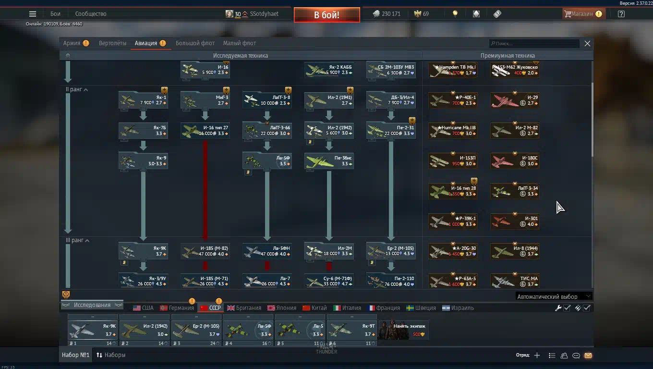
Task: Select the США nation
Action: (143, 308)
